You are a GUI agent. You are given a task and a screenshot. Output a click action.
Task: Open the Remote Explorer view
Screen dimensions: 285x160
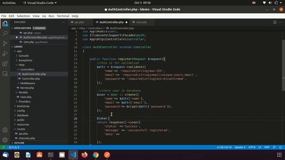point(5,74)
